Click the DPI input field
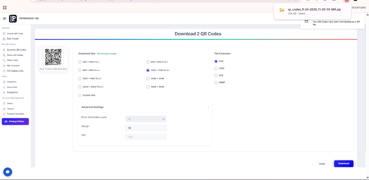Viewport: 369px width, 180px height. point(146,137)
